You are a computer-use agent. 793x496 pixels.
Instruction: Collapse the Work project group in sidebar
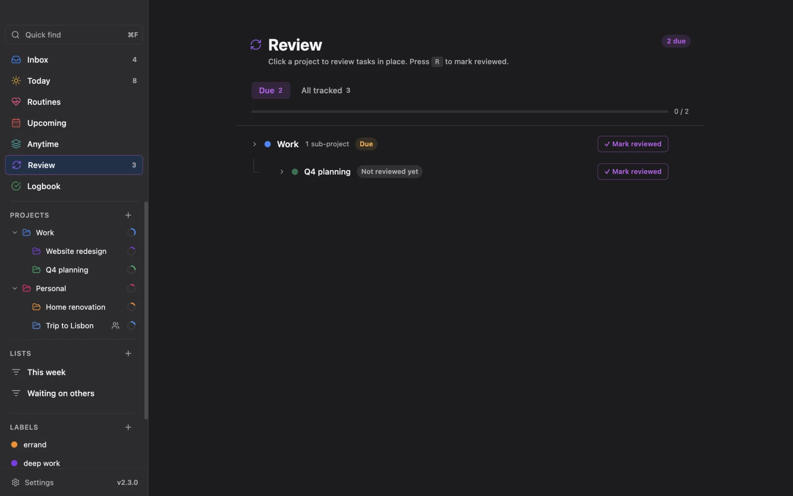pos(15,232)
